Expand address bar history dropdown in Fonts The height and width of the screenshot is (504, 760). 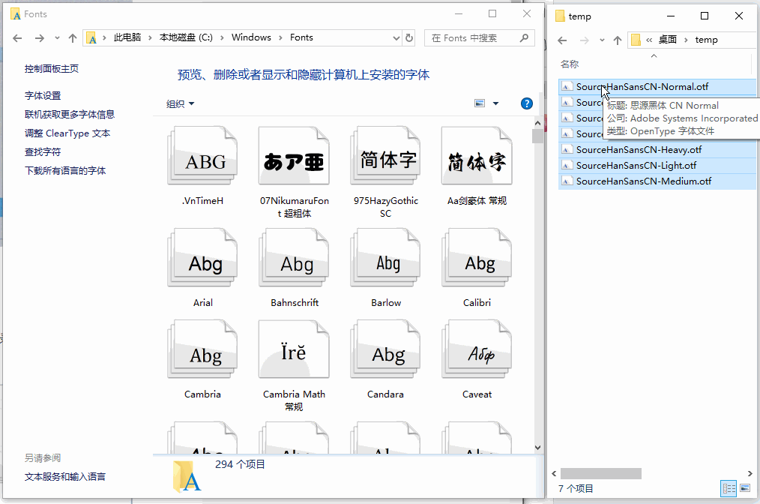pos(396,37)
